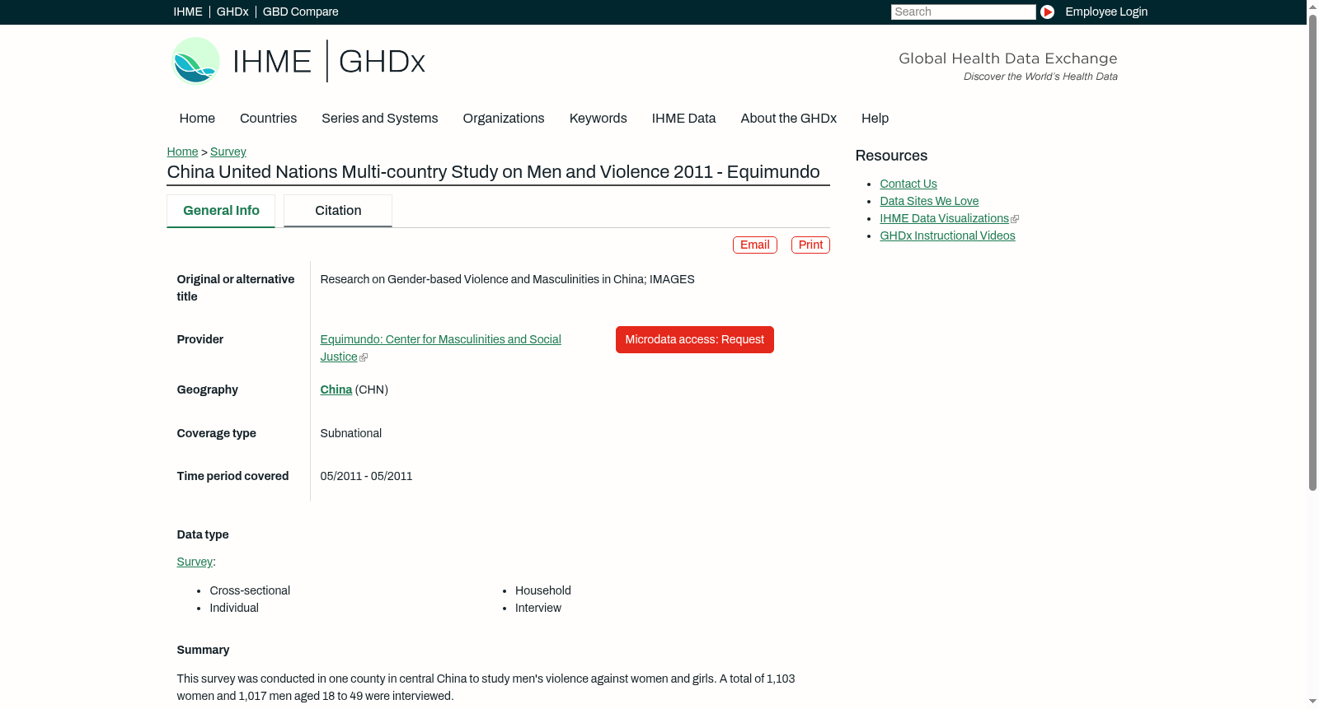This screenshot has height=709, width=1319.
Task: Submit search with the red arrow button
Action: 1047,12
